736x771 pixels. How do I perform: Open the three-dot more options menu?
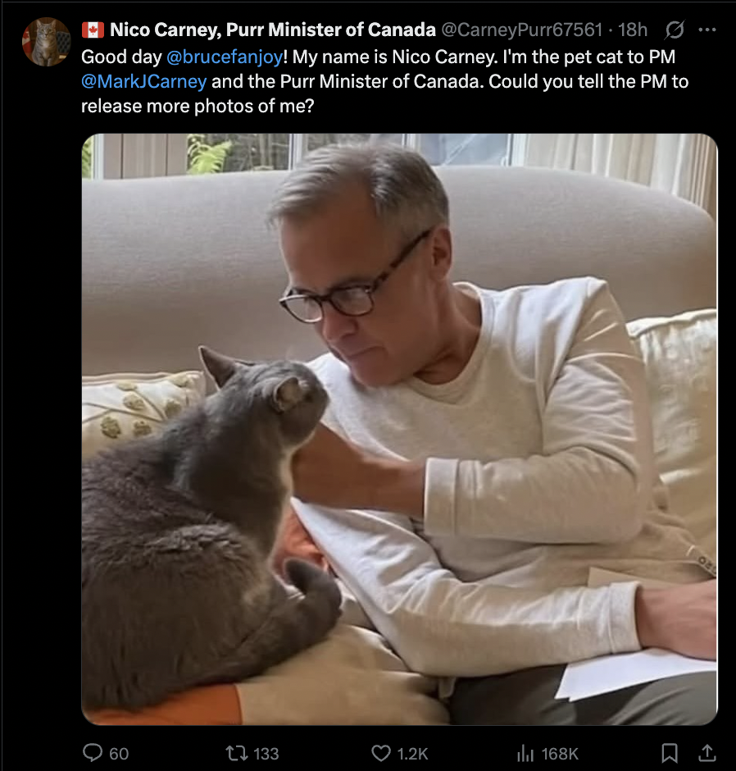coord(707,30)
